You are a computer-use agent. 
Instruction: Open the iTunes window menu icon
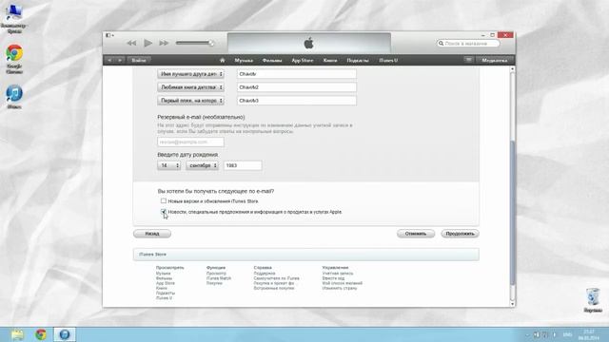(x=109, y=35)
